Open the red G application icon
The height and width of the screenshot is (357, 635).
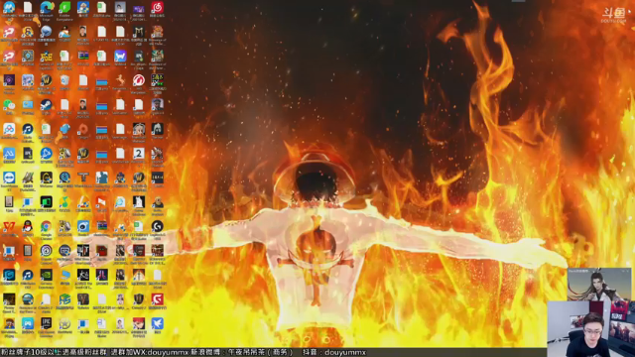pyautogui.click(x=157, y=299)
